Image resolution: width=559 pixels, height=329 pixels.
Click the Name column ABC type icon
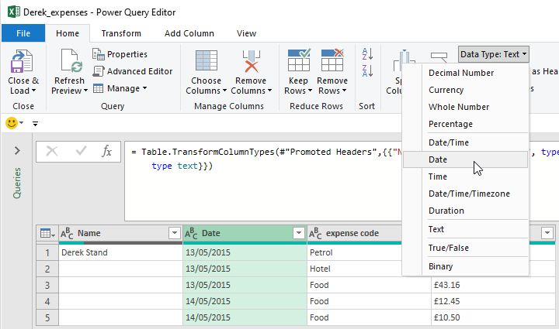tap(67, 234)
